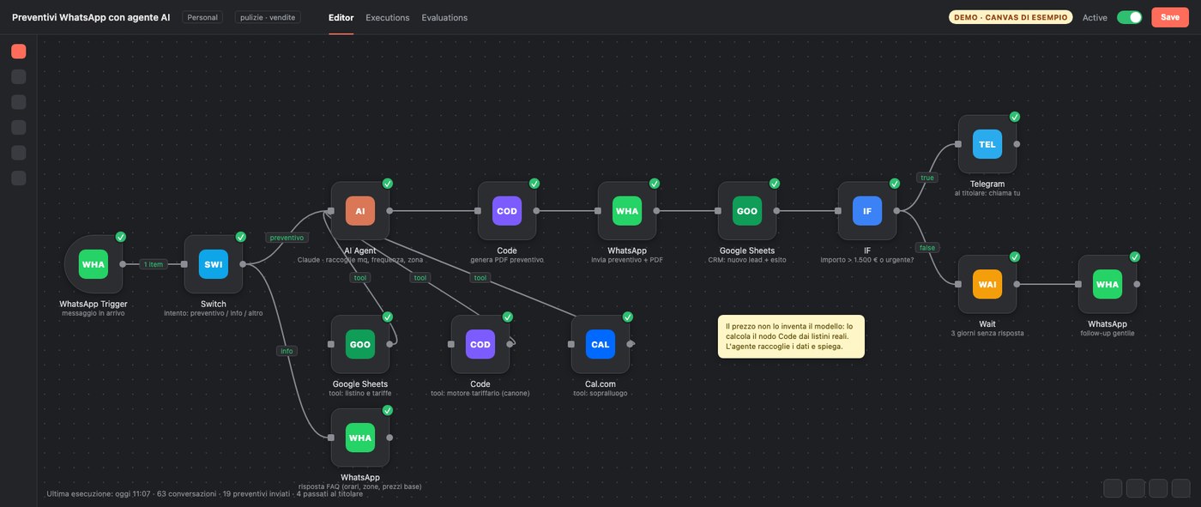Screen dimensions: 1201x507
Task: Click the '3 giorni senza risposta' subtitle
Action: tap(987, 333)
